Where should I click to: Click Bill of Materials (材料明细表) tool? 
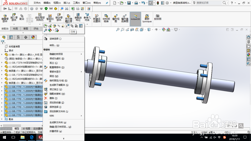click(106, 18)
